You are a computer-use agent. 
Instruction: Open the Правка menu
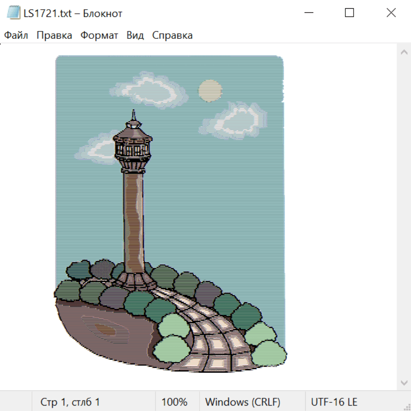(54, 36)
